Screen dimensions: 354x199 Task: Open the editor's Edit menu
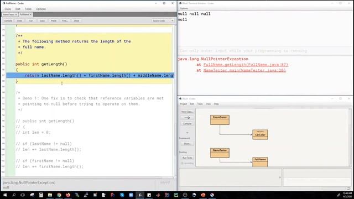pos(18,9)
